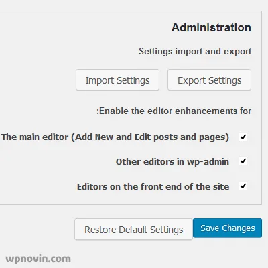The height and width of the screenshot is (268, 268).
Task: Click the Export Settings button
Action: point(210,80)
